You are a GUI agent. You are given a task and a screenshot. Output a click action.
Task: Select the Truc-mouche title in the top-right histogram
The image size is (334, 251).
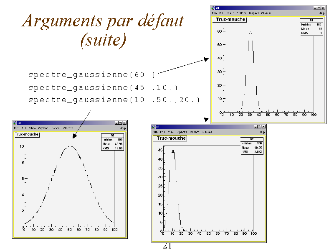point(229,20)
